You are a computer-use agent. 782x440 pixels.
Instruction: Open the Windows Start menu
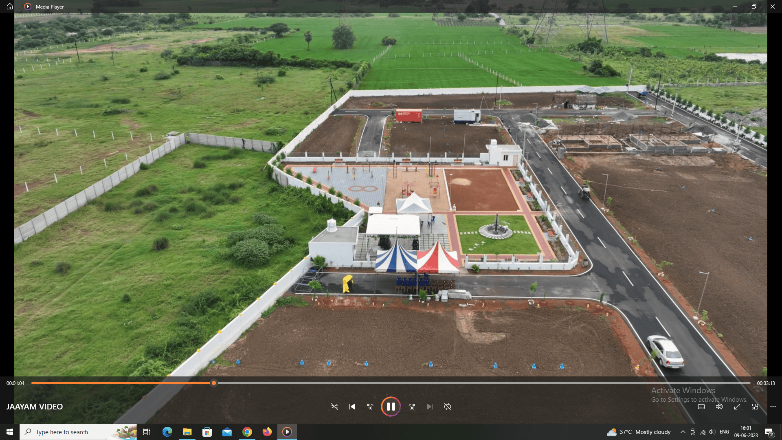(10, 432)
